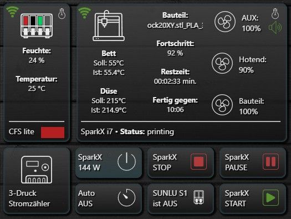Viewport: 291px width, 219px height.
Task: Click the SUNLU S1 dryer icon
Action: click(198, 197)
